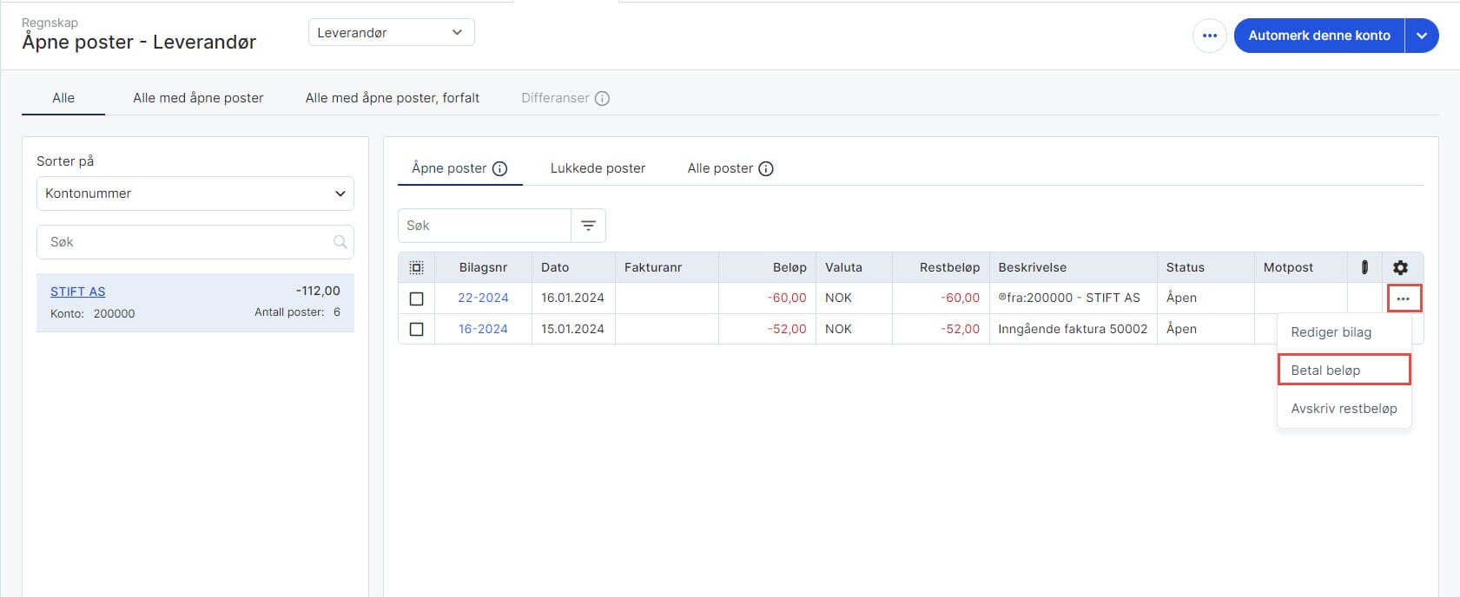1460x597 pixels.
Task: Tick the checkbox for bilag 16-2024
Action: [417, 330]
